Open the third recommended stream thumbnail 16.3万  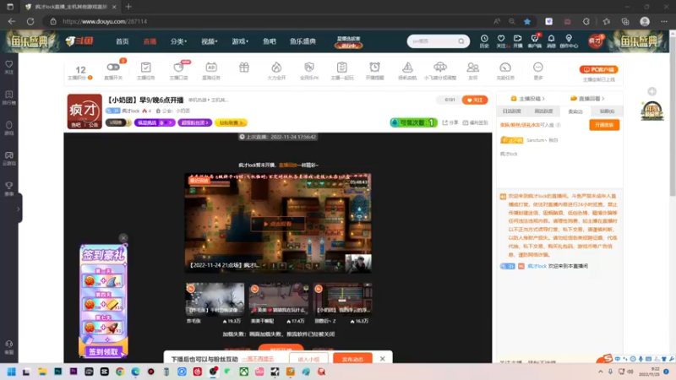pos(343,299)
